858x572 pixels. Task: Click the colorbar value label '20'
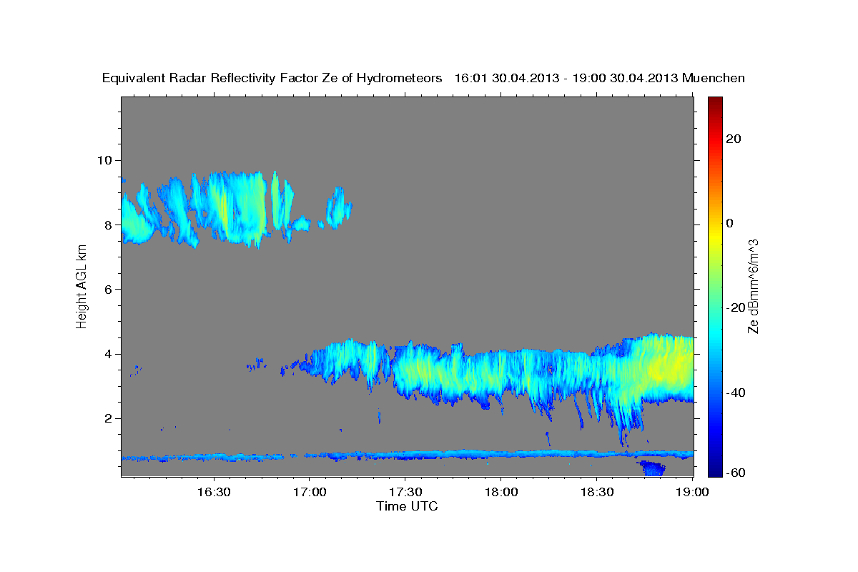pyautogui.click(x=734, y=139)
